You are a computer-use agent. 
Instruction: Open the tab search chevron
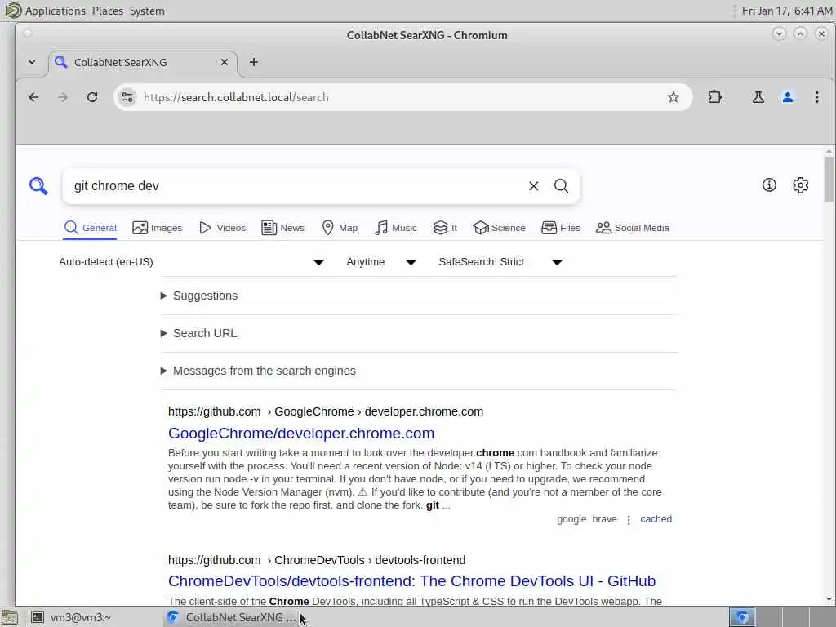32,62
